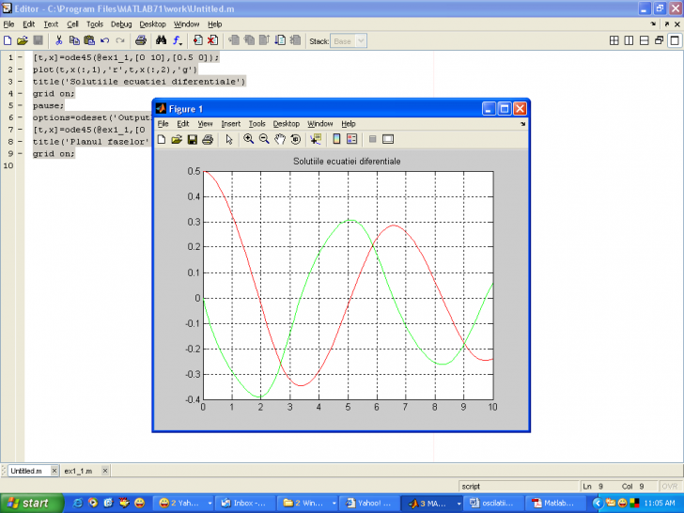This screenshot has height=513, width=684.
Task: Open Editor Debug menu
Action: (121, 24)
